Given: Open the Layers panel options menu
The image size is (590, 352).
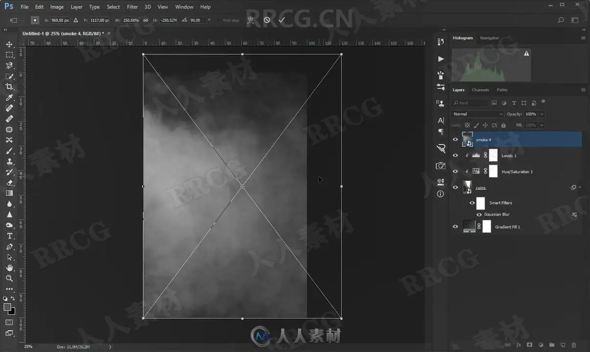Looking at the screenshot, I should [583, 90].
